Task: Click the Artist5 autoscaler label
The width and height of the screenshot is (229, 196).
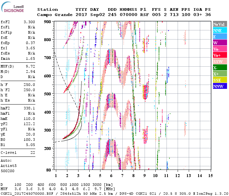Action: [9, 166]
